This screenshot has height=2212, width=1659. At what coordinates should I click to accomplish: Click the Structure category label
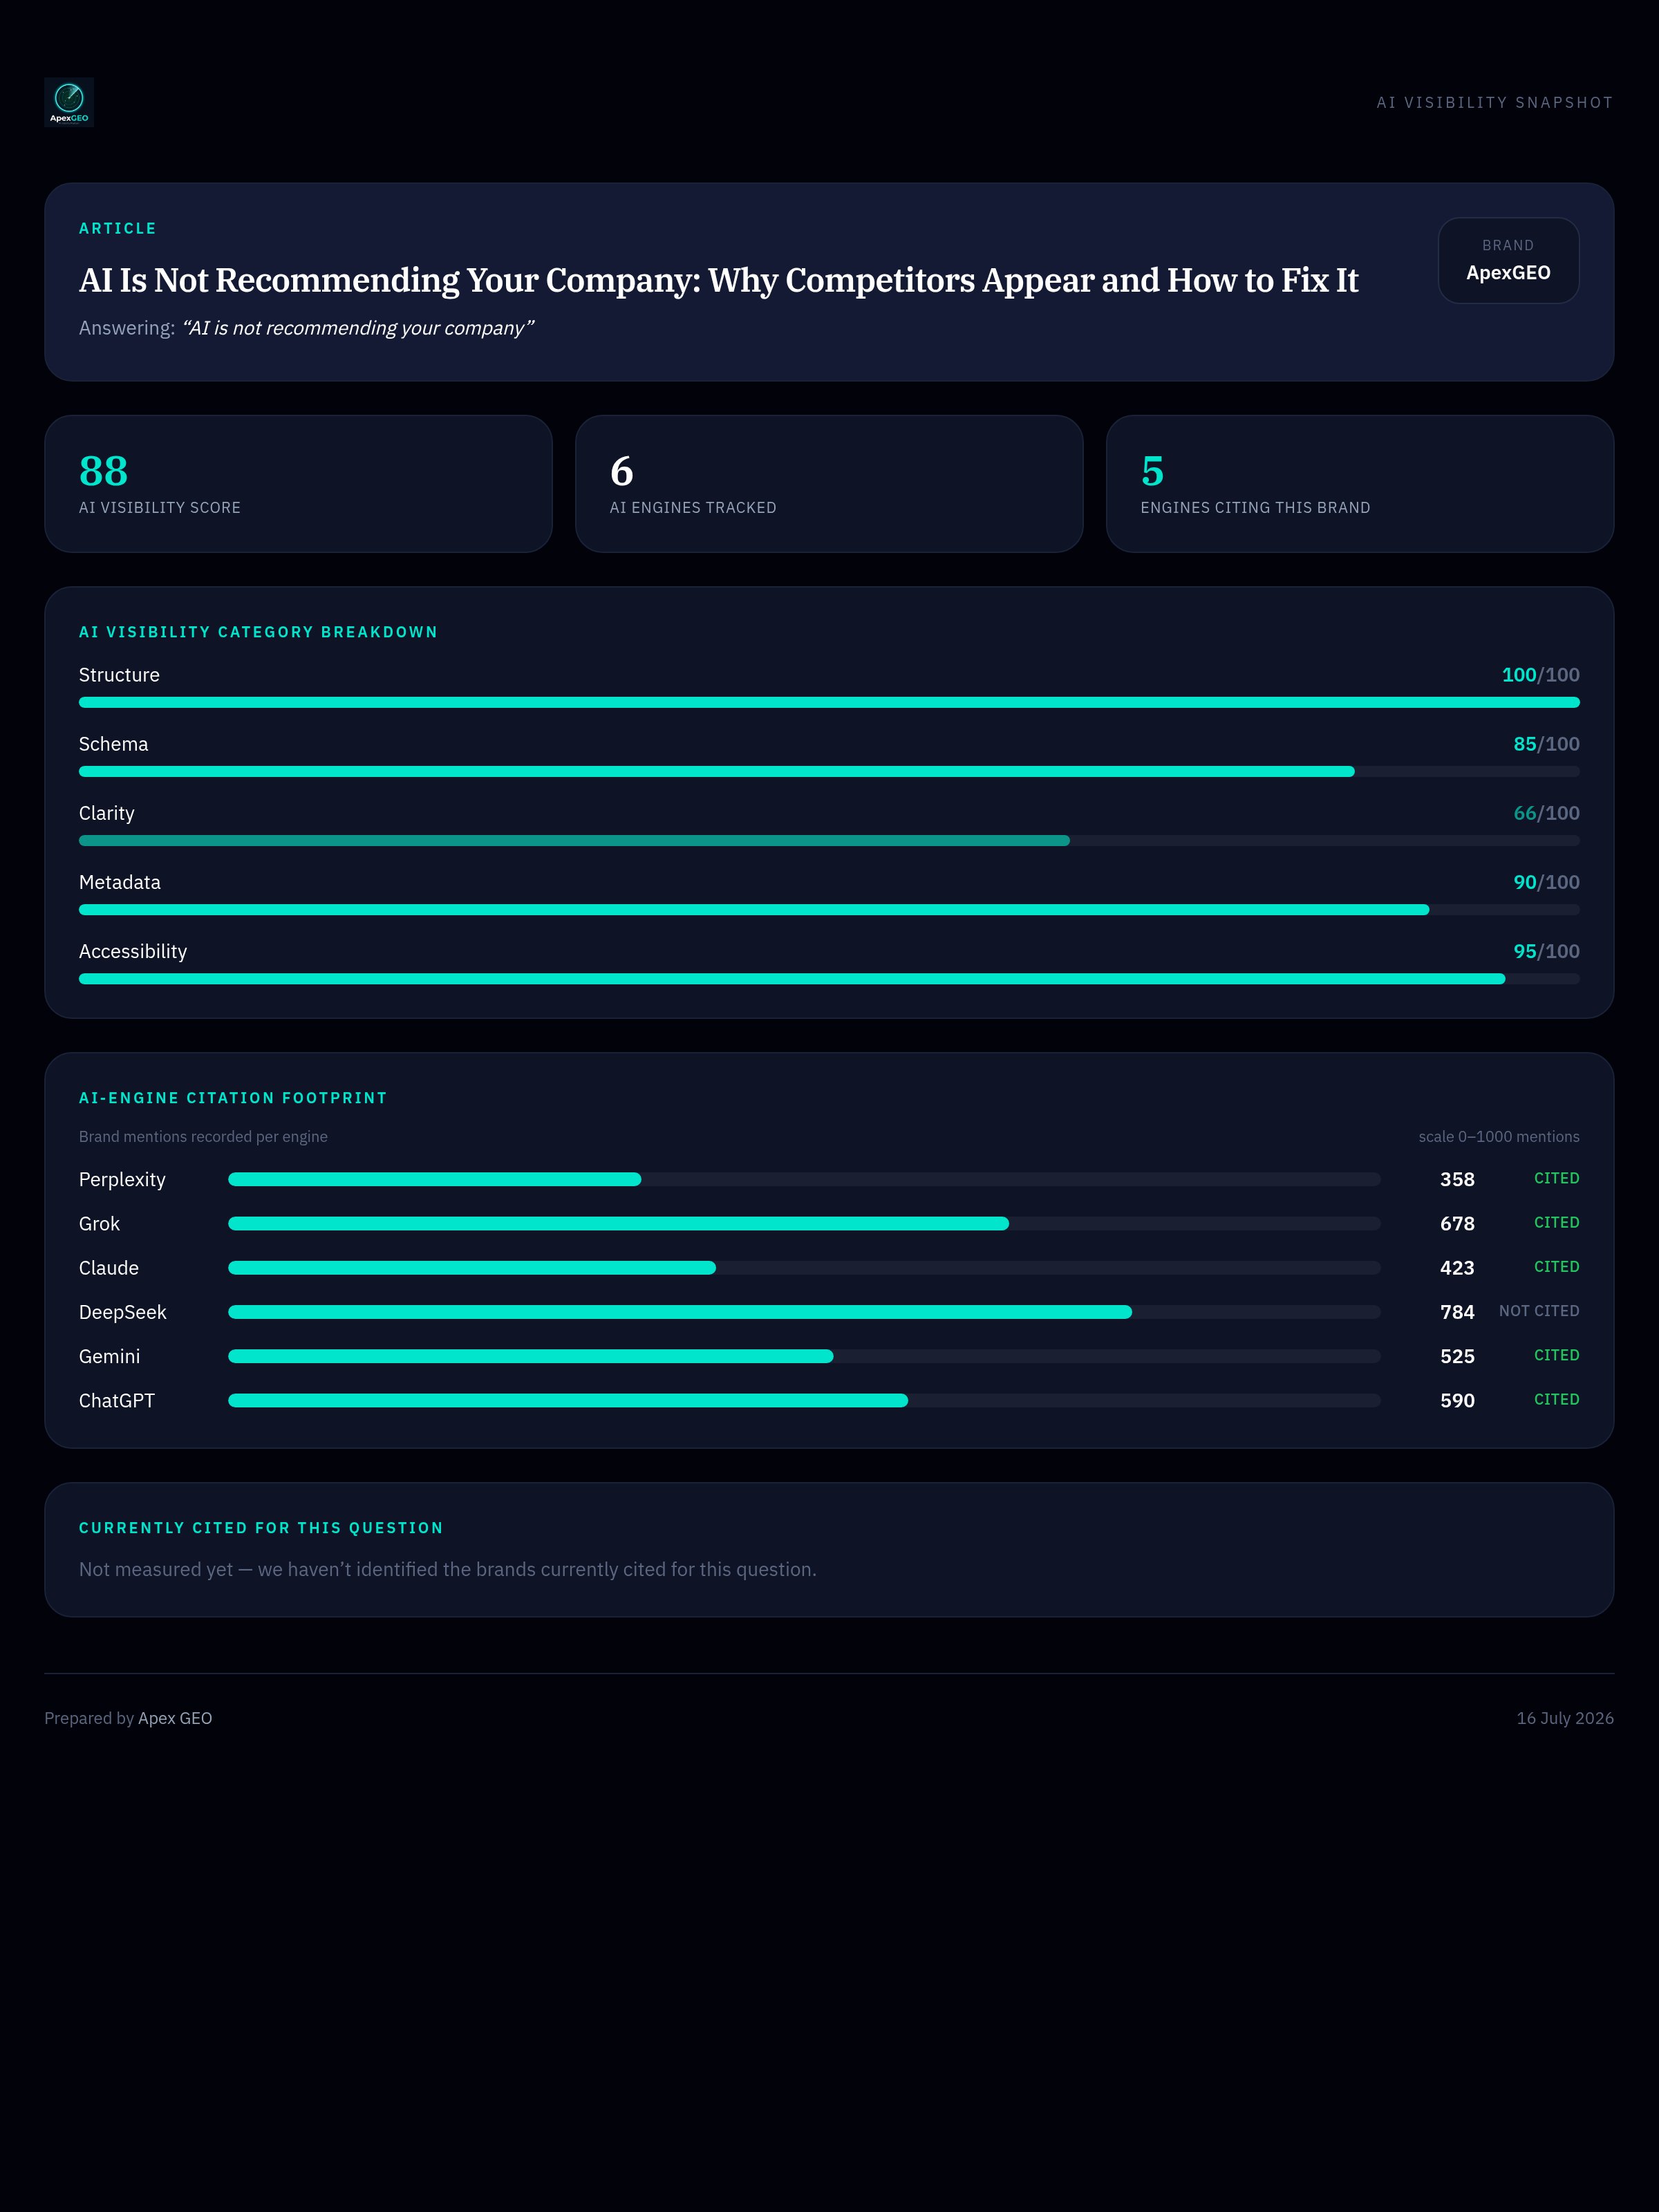[x=119, y=675]
